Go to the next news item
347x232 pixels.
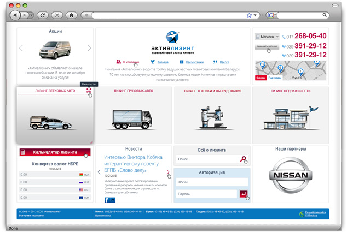point(168,172)
